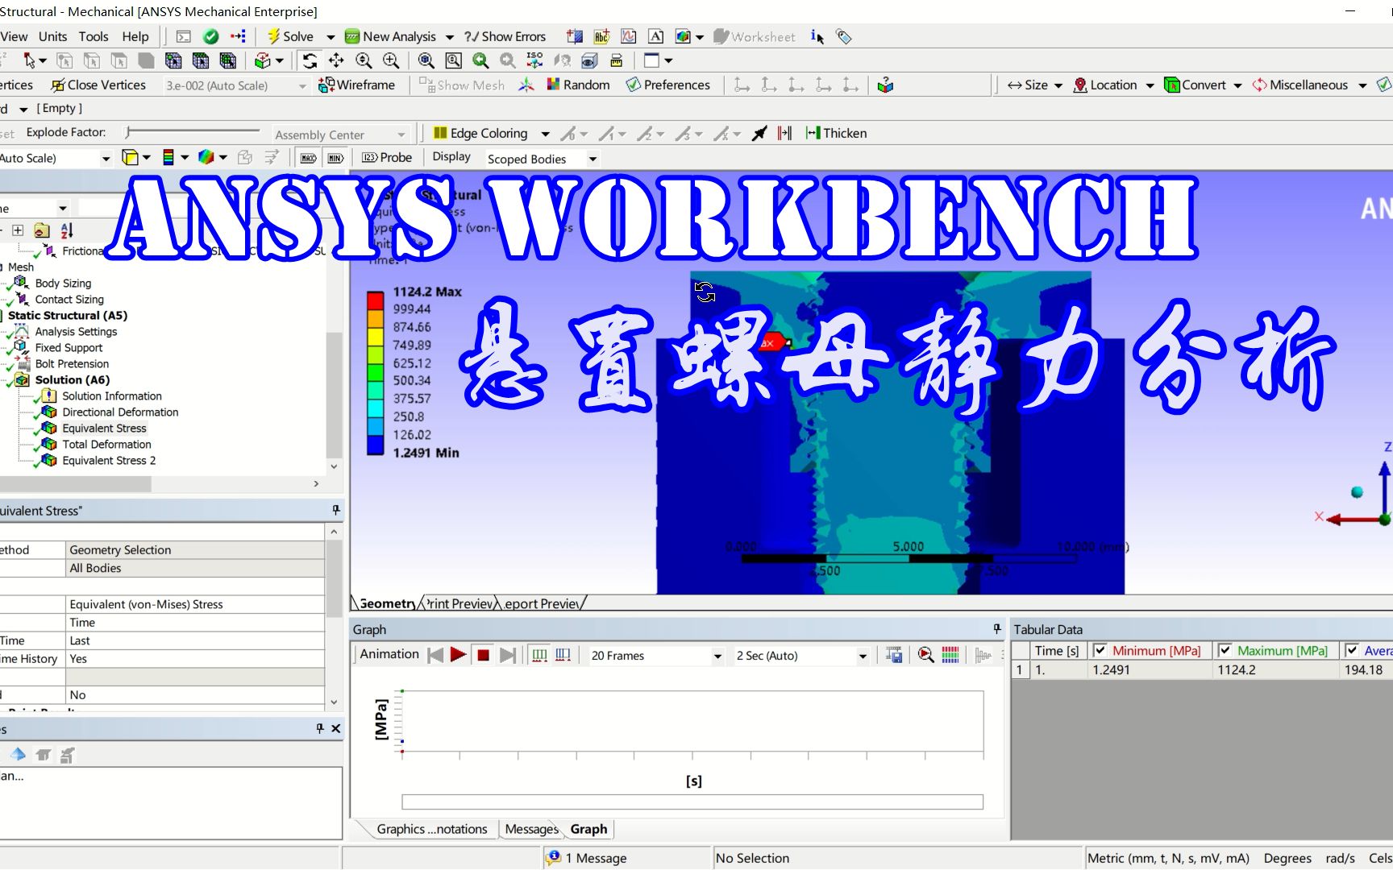Open the Help menu
Viewport: 1393px width, 870px height.
point(135,36)
